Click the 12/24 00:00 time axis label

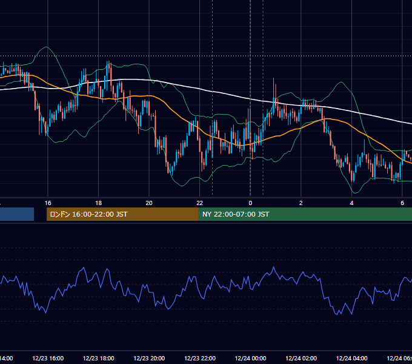click(250, 358)
